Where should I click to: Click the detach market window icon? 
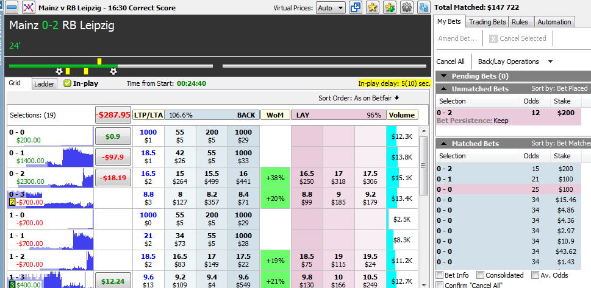(356, 7)
